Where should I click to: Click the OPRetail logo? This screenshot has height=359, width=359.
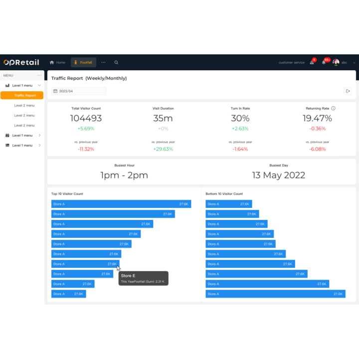click(x=21, y=62)
